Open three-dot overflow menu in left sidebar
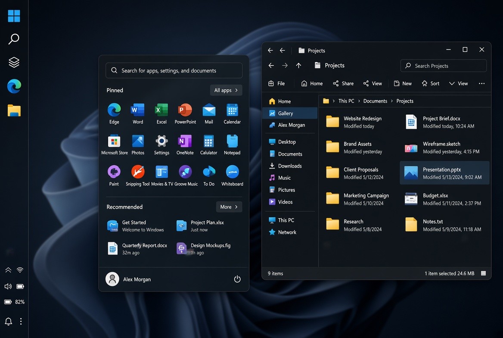Image resolution: width=503 pixels, height=338 pixels. (x=21, y=321)
